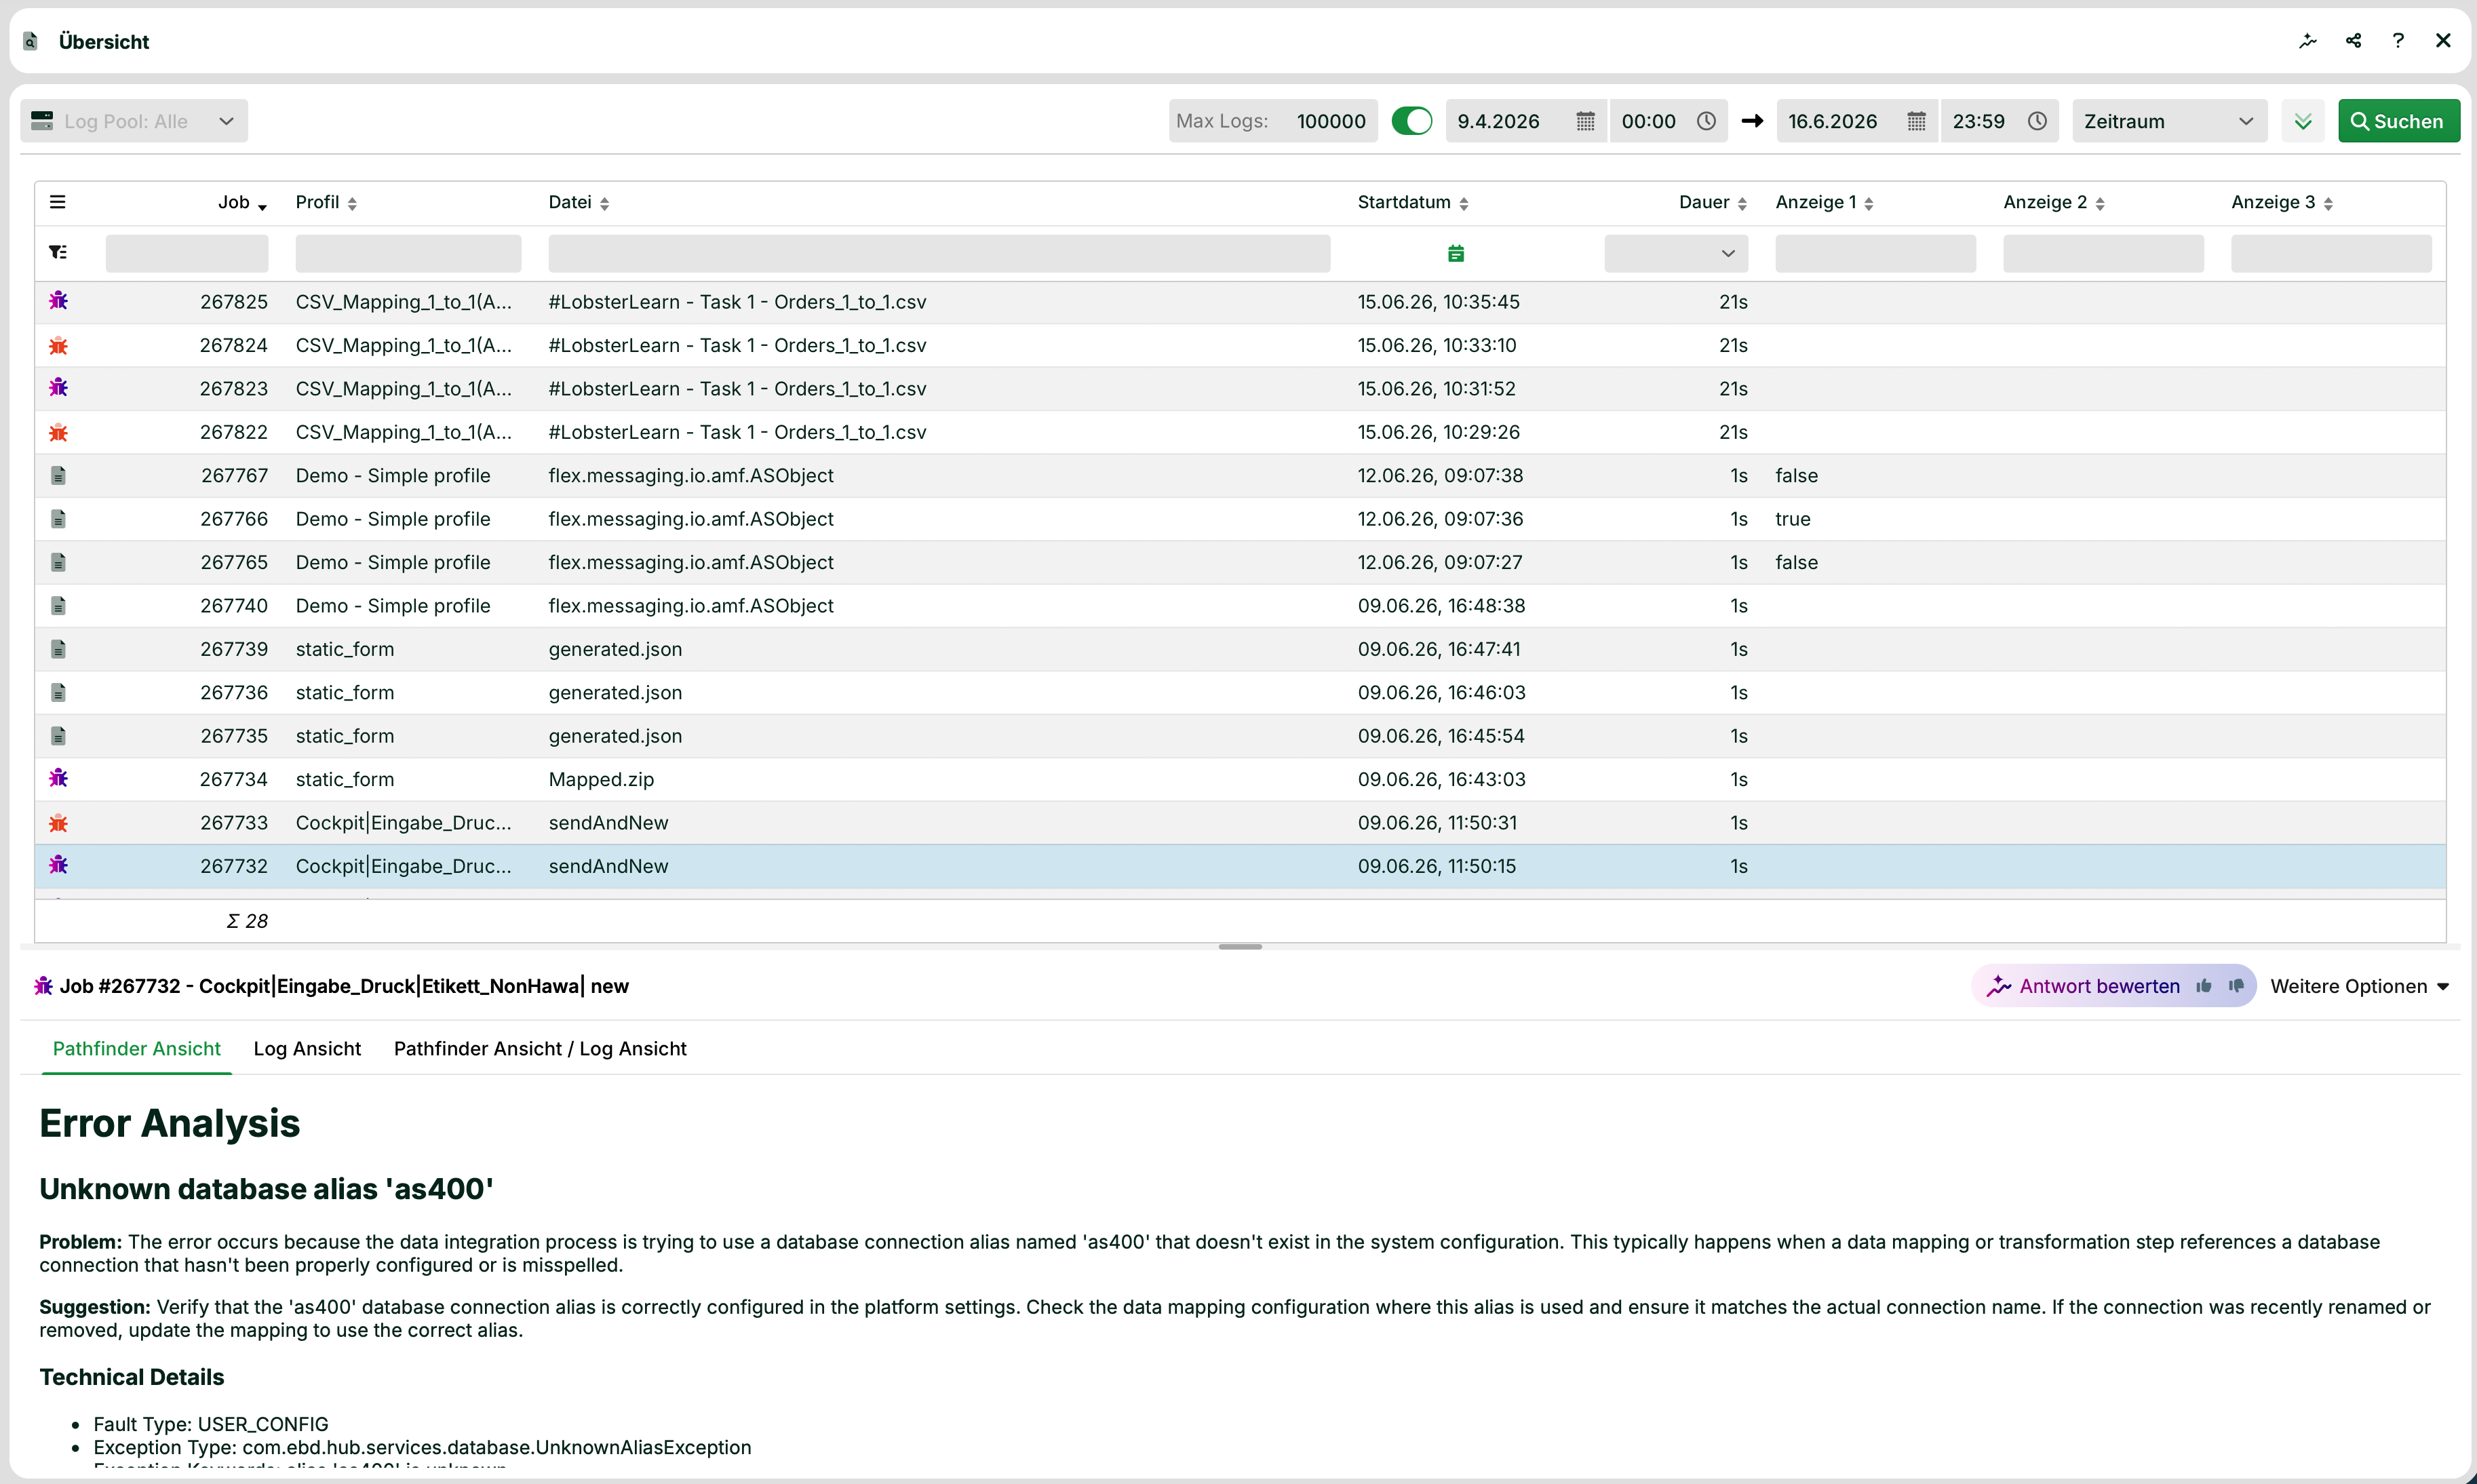Viewport: 2477px width, 1484px height.
Task: Click the share icon in title bar
Action: [x=2353, y=41]
